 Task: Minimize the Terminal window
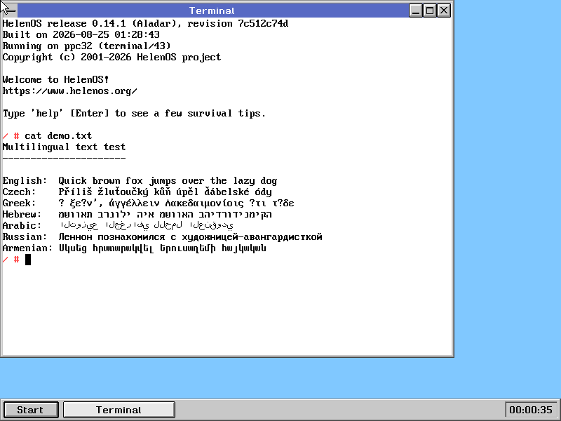click(x=415, y=11)
